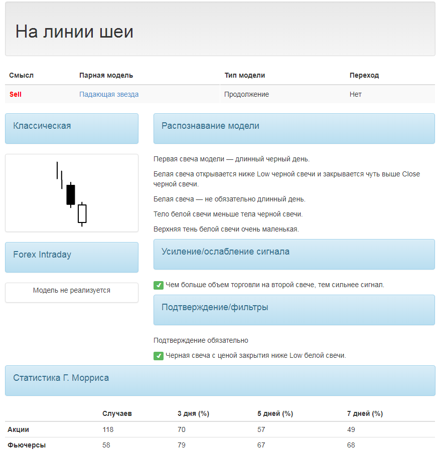Image resolution: width=441 pixels, height=457 pixels.
Task: Click the 'Переход' column header
Action: tap(364, 75)
